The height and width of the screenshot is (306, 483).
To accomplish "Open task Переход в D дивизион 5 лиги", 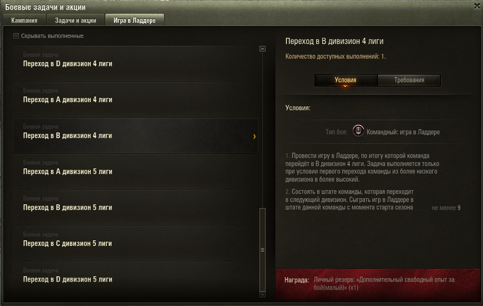I will pyautogui.click(x=136, y=279).
